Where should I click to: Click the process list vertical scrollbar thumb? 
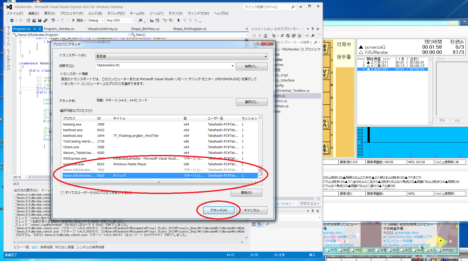260,171
